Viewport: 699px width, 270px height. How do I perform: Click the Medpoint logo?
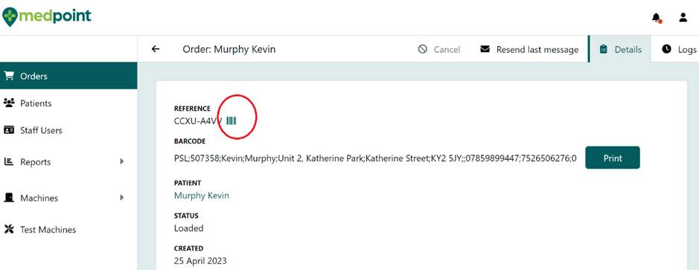pyautogui.click(x=46, y=17)
